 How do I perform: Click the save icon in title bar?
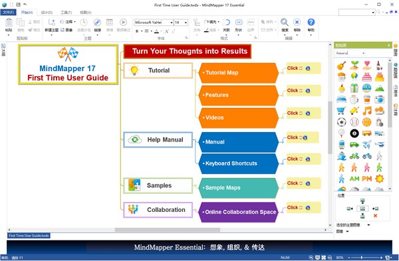click(x=18, y=5)
